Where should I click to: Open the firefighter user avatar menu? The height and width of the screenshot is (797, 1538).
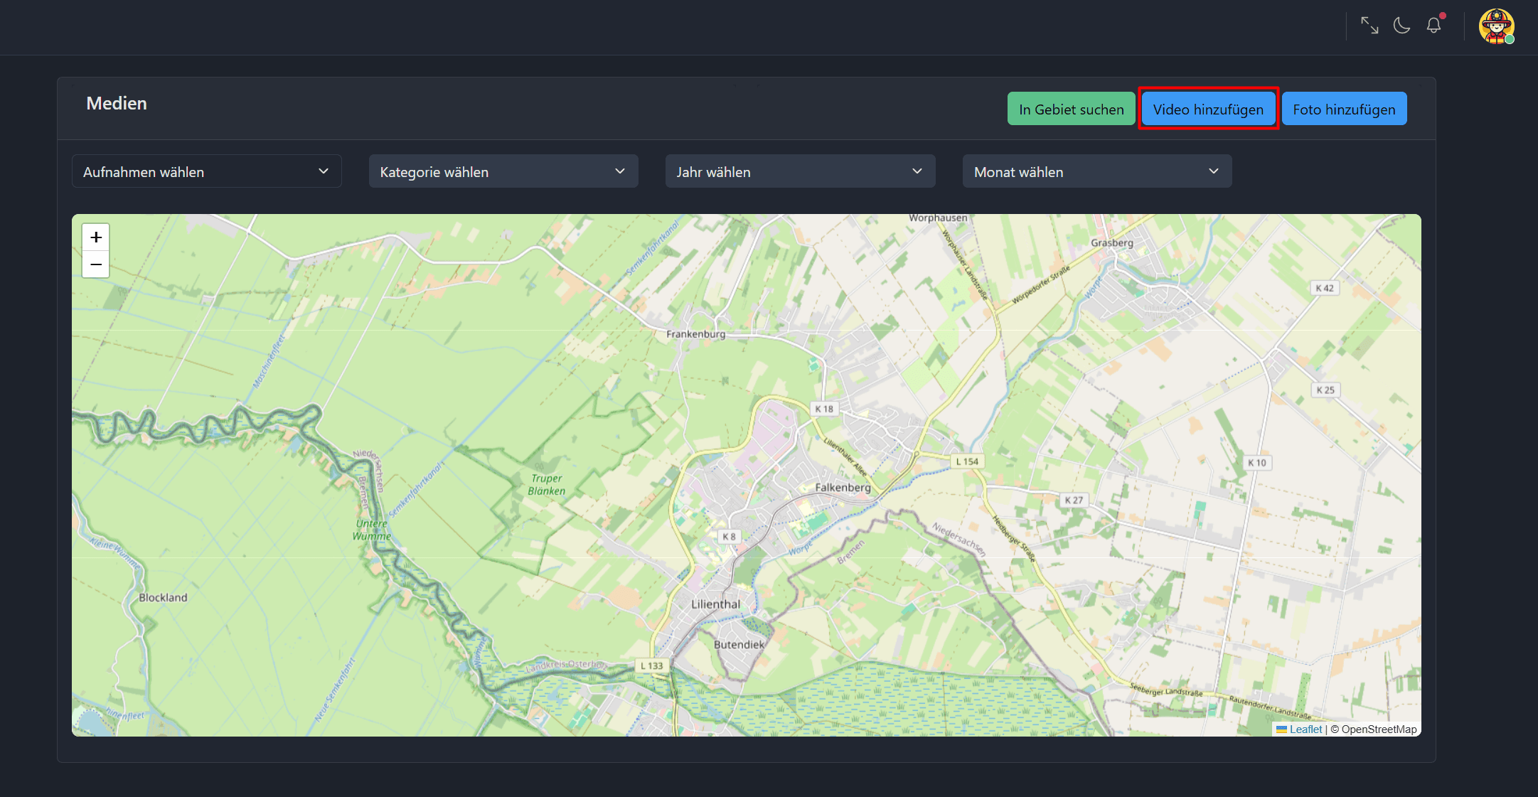click(x=1496, y=27)
